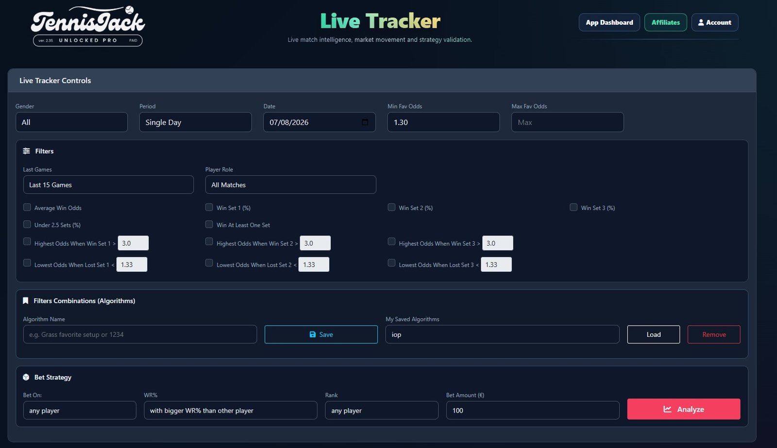Remove the saved algorithm
The width and height of the screenshot is (777, 448).
[714, 334]
